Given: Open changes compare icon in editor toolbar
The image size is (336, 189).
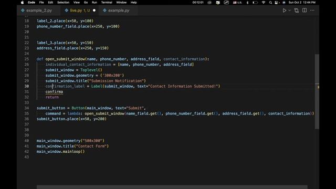Looking at the screenshot, I should click(x=297, y=10).
